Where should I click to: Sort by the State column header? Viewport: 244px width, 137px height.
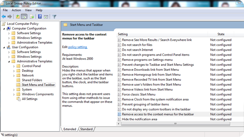(221, 34)
